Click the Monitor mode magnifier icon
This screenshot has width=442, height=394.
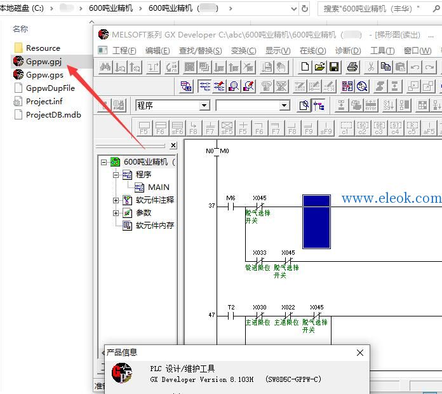(234, 86)
